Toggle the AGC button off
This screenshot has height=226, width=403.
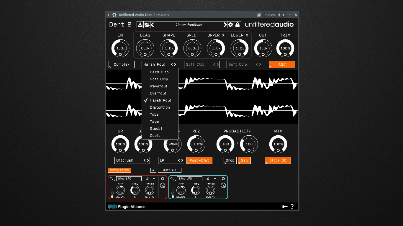[282, 64]
